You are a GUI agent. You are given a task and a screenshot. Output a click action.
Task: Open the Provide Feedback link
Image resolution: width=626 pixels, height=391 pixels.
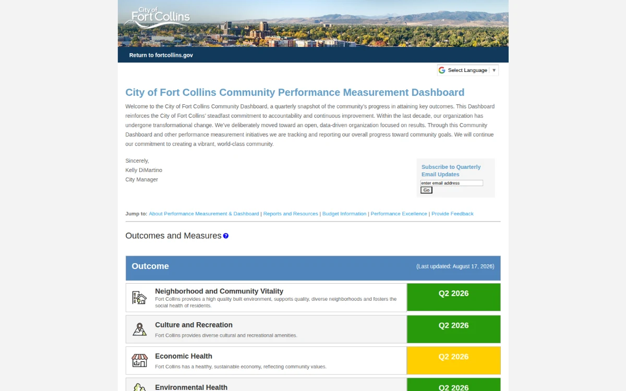coord(452,214)
